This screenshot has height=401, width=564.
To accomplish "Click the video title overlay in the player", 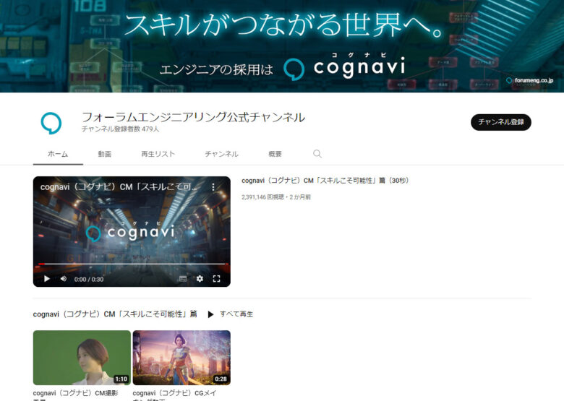I will (x=119, y=187).
